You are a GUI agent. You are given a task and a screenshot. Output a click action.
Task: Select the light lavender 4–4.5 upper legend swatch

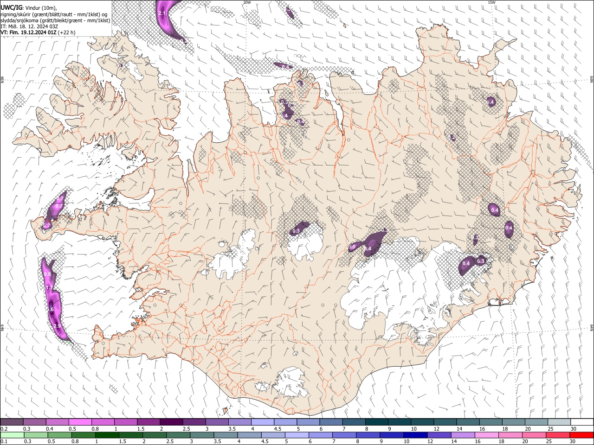pos(262,422)
